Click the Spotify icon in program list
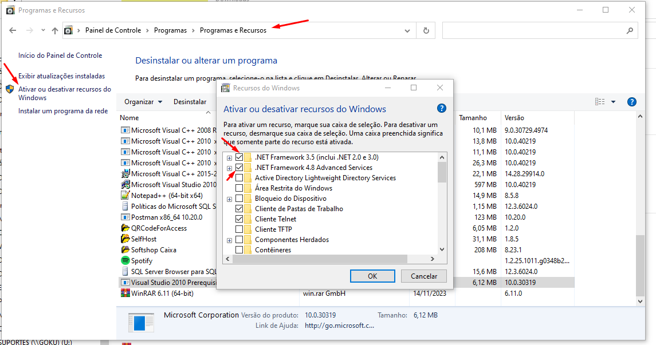 [x=125, y=261]
